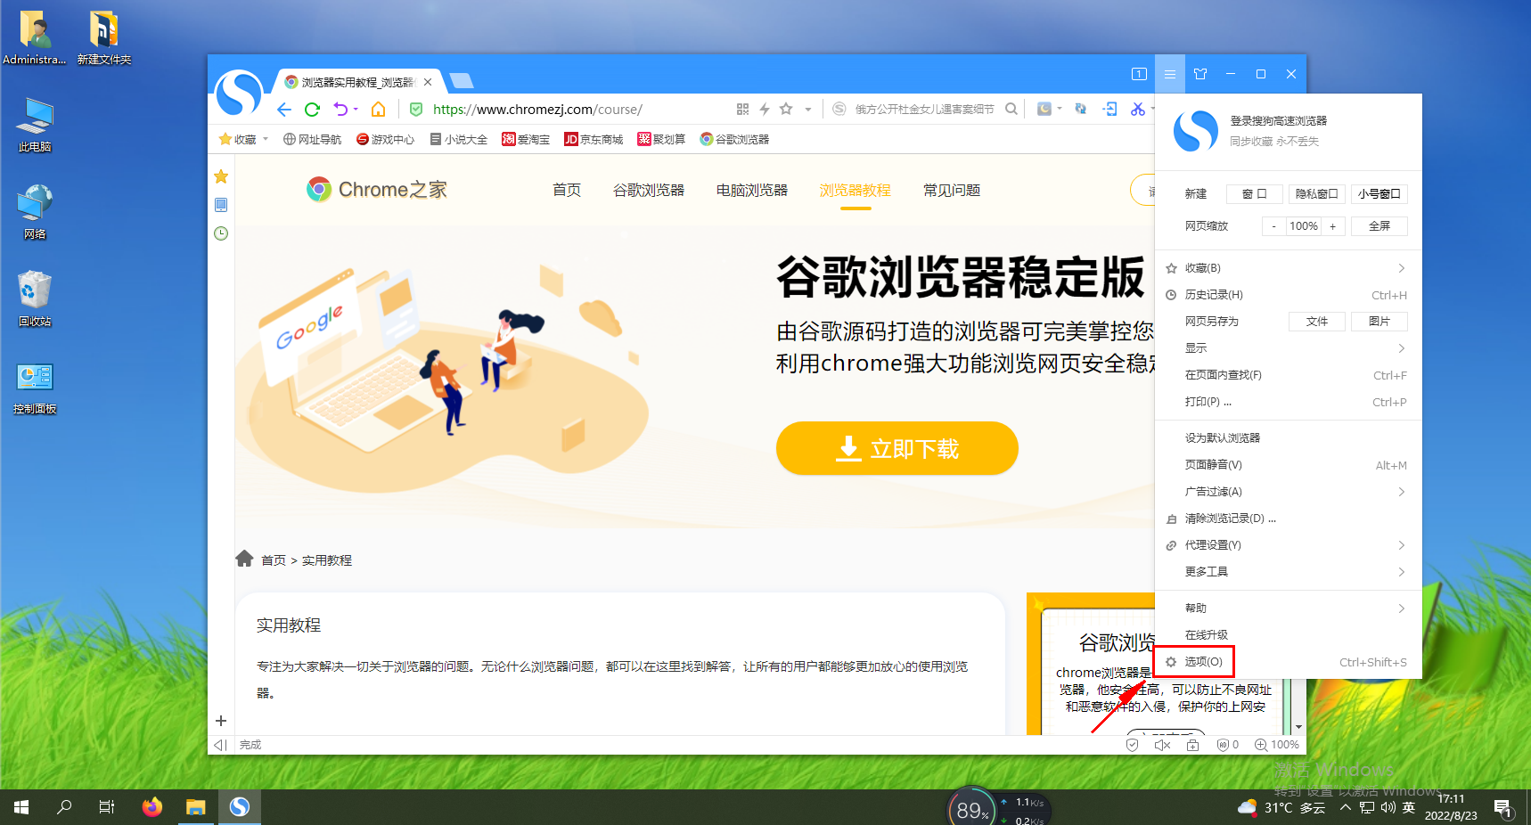Viewport: 1531px width, 825px height.
Task: Click the purple undo close-tab icon
Action: pos(340,110)
